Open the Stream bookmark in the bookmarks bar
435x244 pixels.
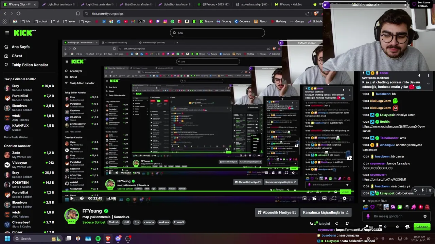coord(206,21)
